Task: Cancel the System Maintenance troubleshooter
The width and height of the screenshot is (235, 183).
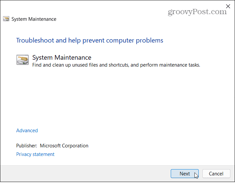Action: pos(216,173)
